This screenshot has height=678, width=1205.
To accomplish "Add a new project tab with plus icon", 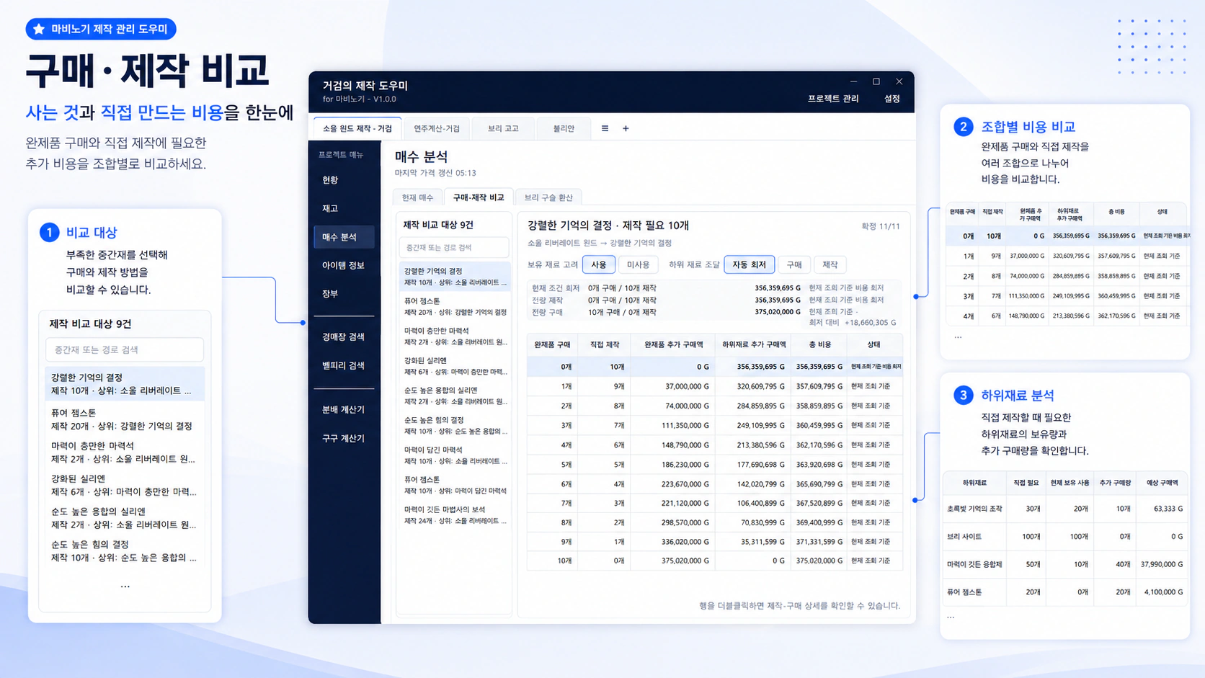I will tap(626, 128).
